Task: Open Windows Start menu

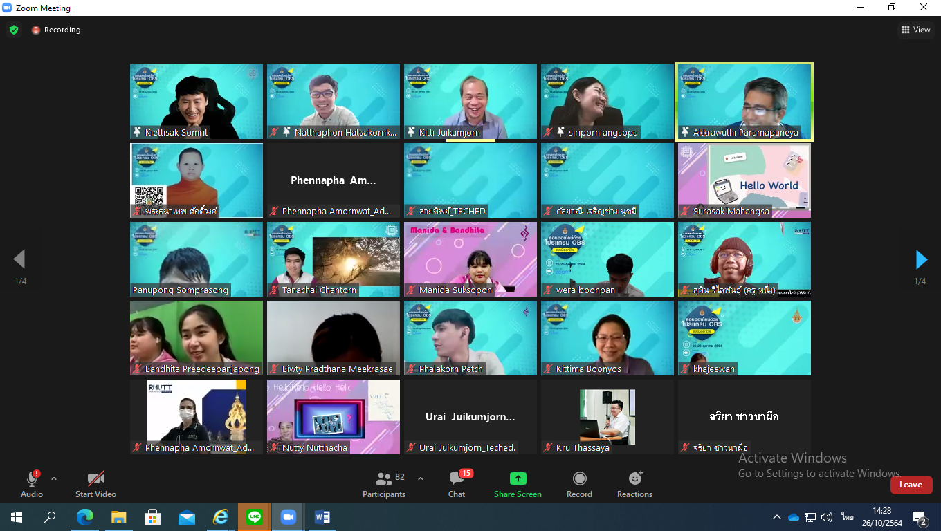Action: coord(16,517)
